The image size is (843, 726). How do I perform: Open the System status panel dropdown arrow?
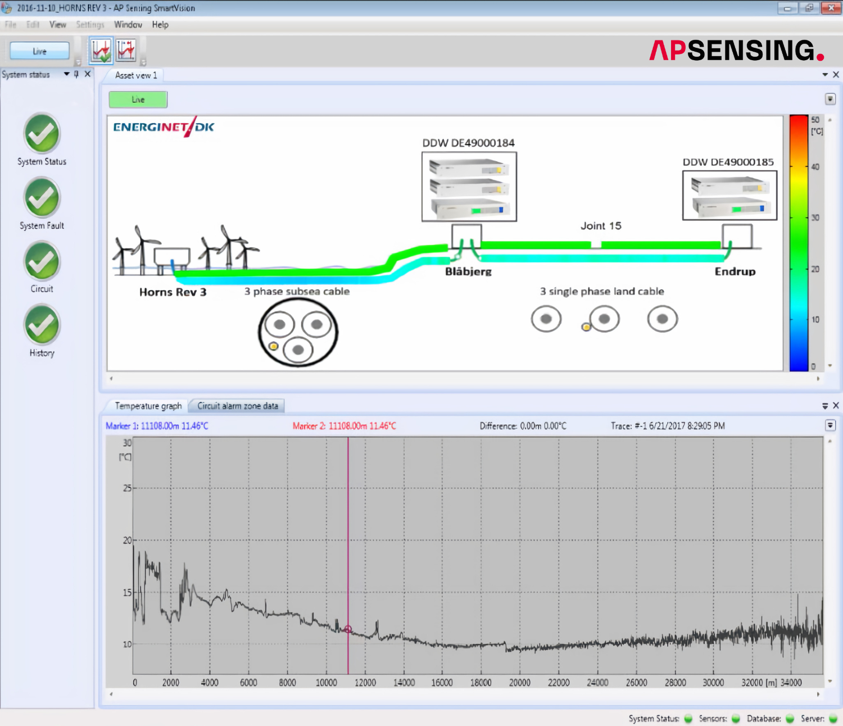coord(66,74)
